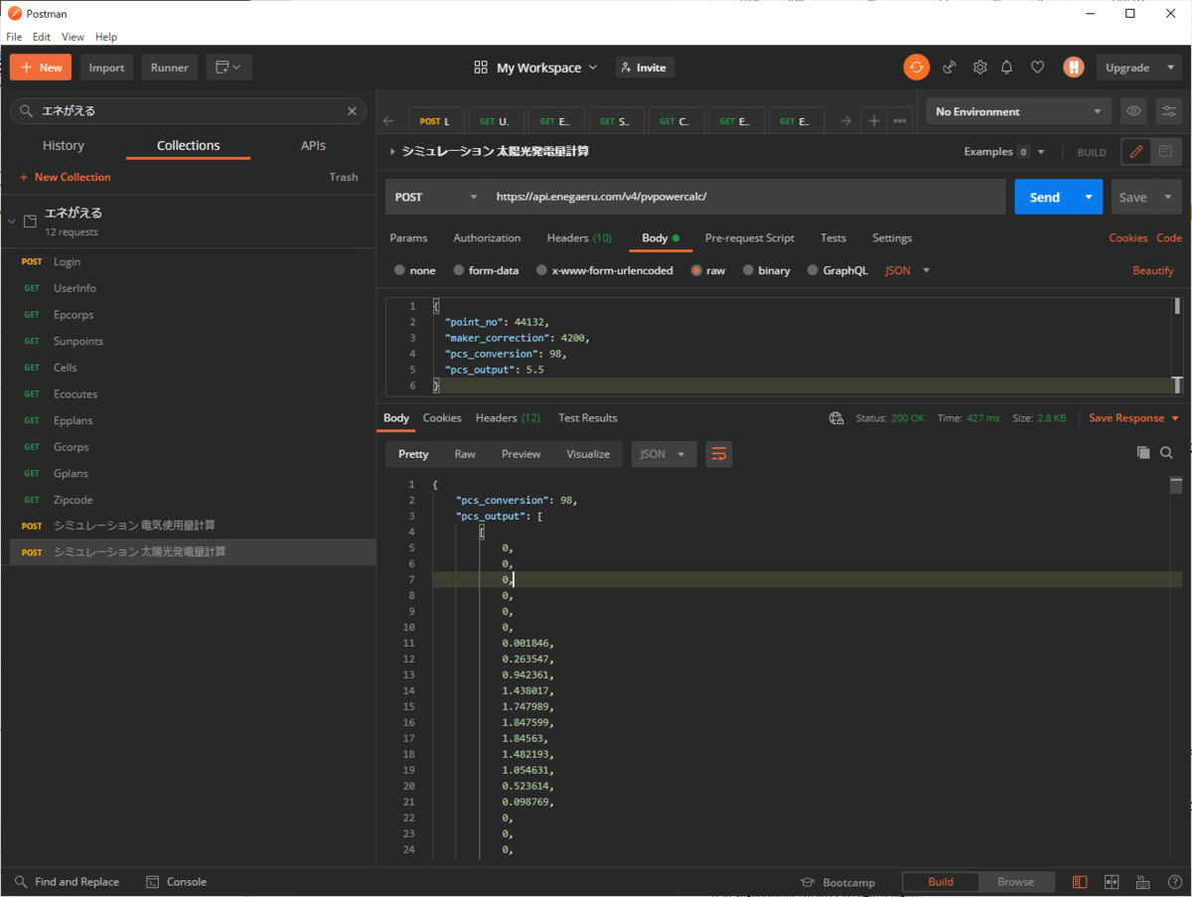Screen dimensions: 1192x897
Task: Toggle line wrap icon in response
Action: (x=719, y=454)
